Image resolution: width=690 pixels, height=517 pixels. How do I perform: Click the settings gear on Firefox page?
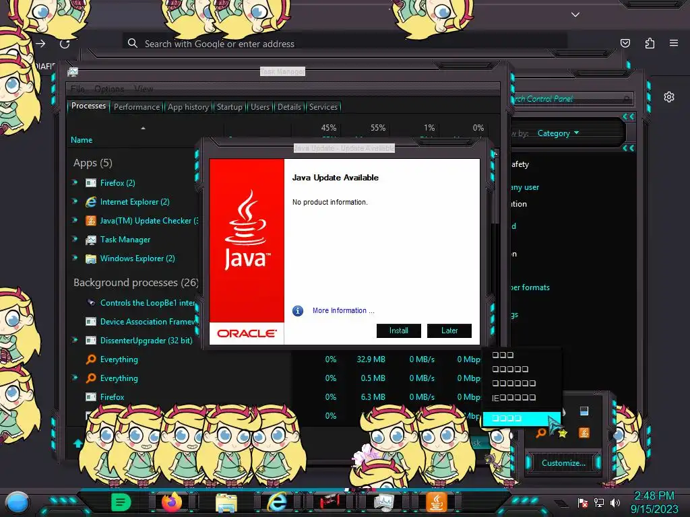(669, 97)
